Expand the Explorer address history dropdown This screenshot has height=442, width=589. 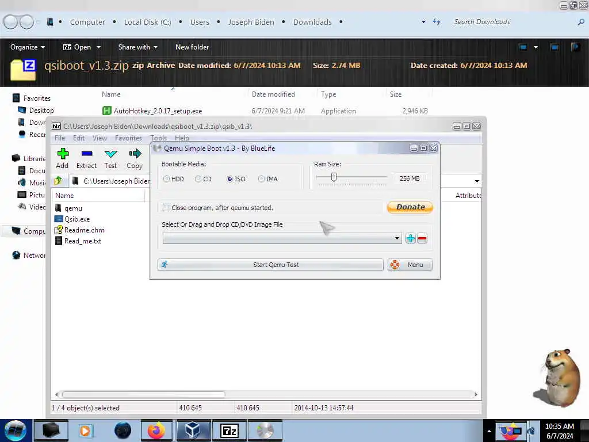[423, 22]
